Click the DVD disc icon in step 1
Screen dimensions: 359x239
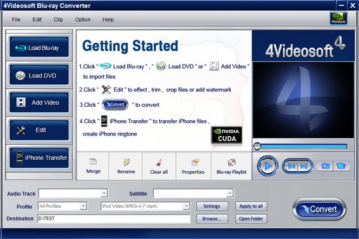(x=161, y=66)
